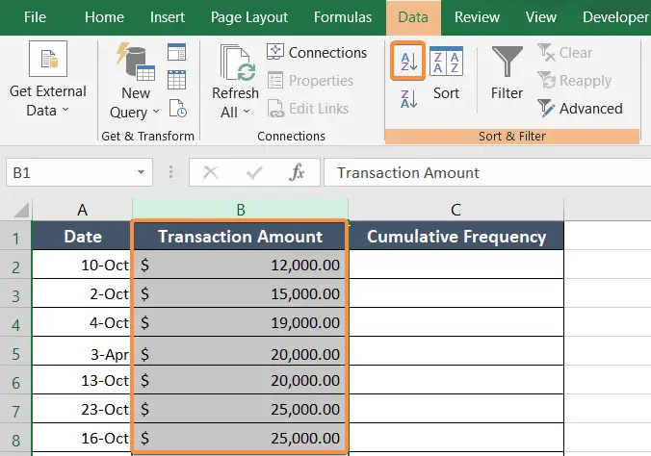
Task: Select row 5 header
Action: 15,351
